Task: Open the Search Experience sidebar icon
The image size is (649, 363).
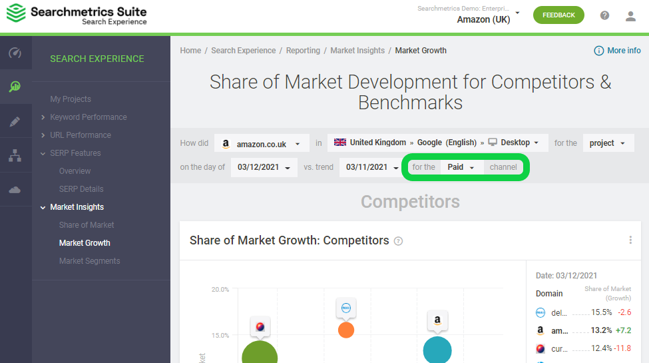Action: [x=15, y=87]
